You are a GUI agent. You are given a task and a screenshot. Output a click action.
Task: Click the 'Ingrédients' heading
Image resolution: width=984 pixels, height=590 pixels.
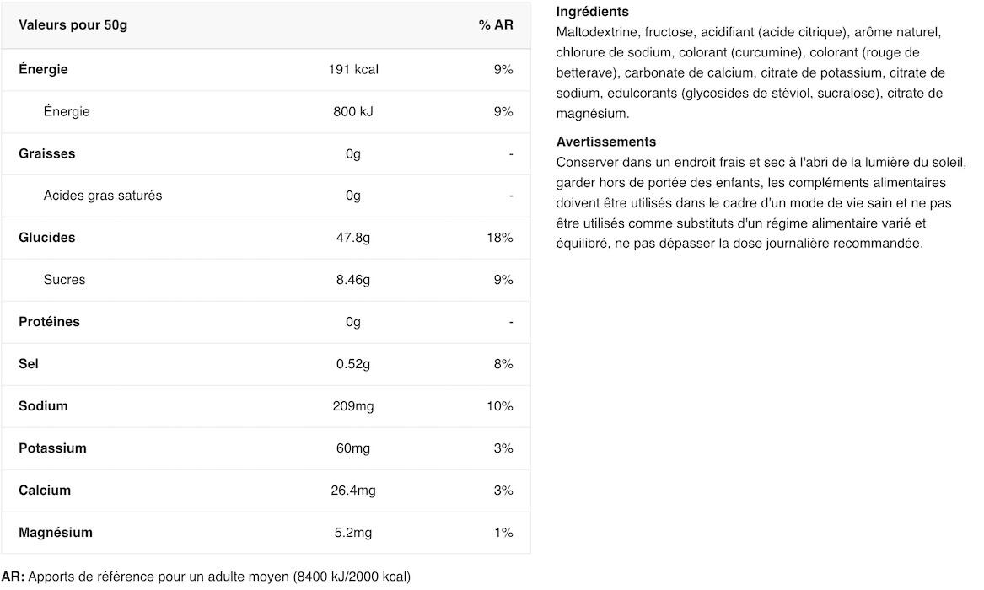point(593,11)
